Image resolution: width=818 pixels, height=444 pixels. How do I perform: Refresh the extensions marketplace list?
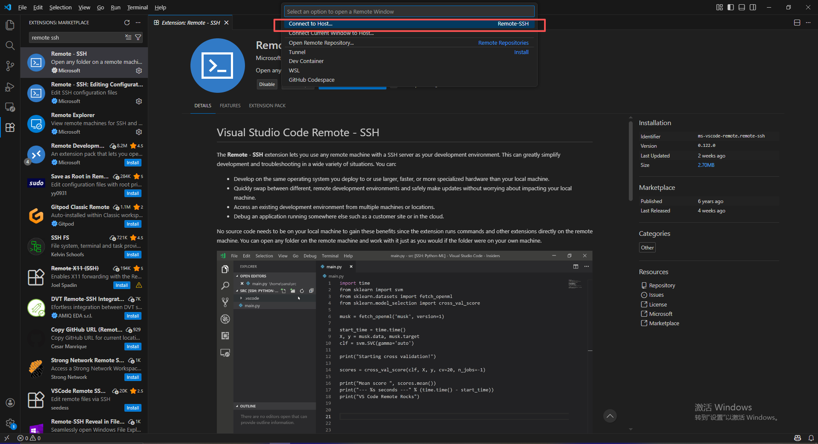127,23
